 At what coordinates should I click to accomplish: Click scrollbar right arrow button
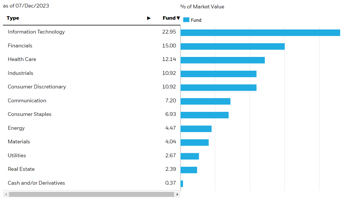point(177,195)
